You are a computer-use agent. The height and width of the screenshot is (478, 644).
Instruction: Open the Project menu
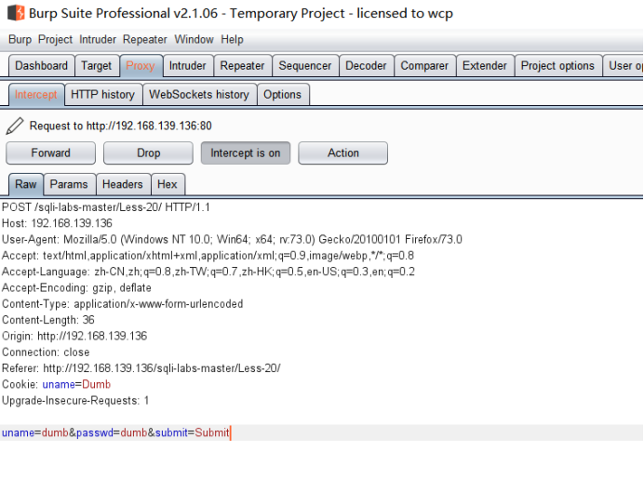55,39
